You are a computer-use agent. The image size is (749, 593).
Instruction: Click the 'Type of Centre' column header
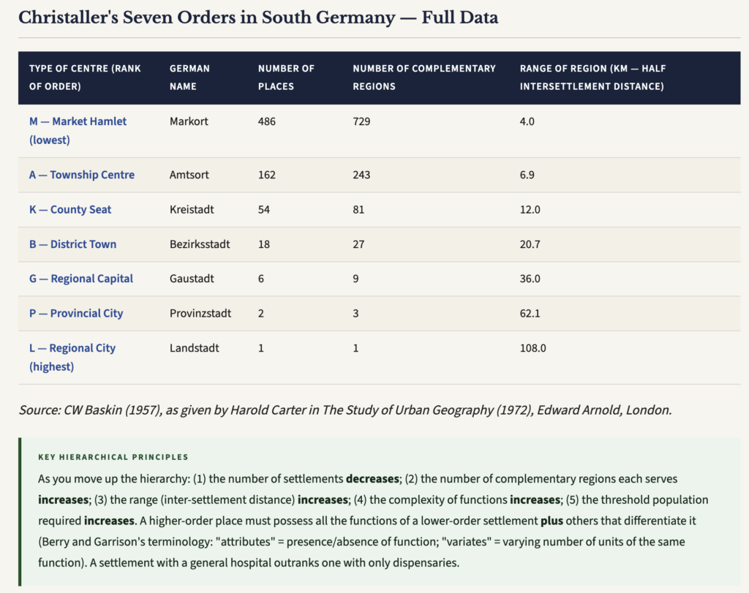(x=85, y=78)
